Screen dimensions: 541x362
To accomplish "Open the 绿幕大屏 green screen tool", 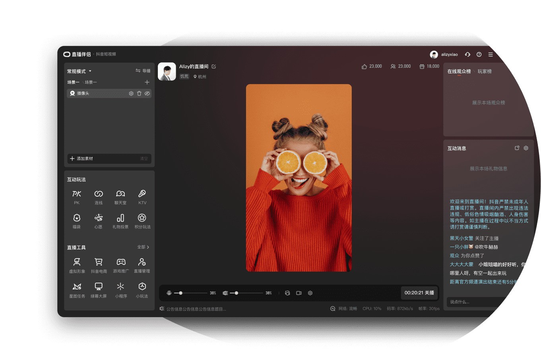I will 99,287.
